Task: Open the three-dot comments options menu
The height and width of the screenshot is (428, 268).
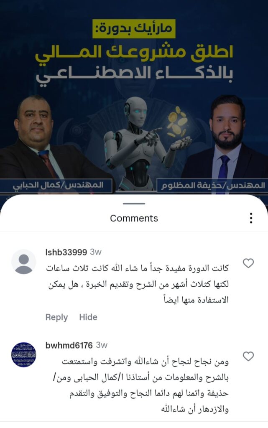Action: (251, 218)
